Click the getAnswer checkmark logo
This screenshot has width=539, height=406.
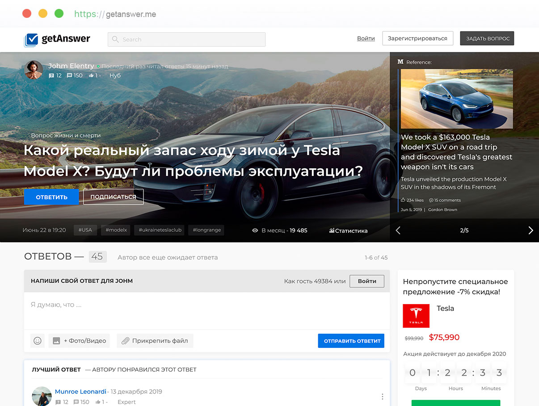click(32, 40)
